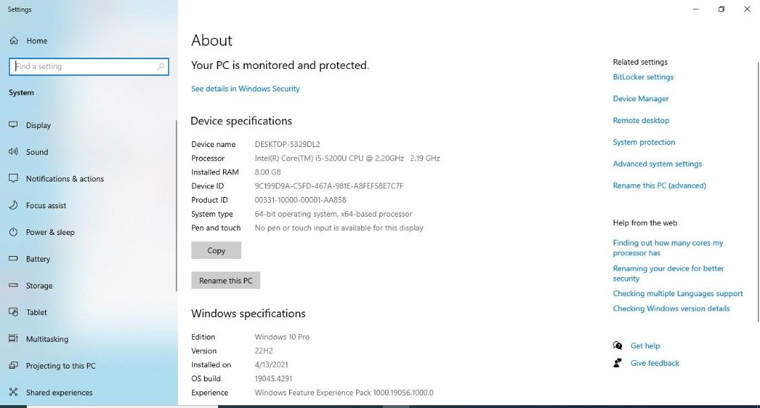
Task: Click the Home icon in sidebar
Action: click(x=14, y=41)
